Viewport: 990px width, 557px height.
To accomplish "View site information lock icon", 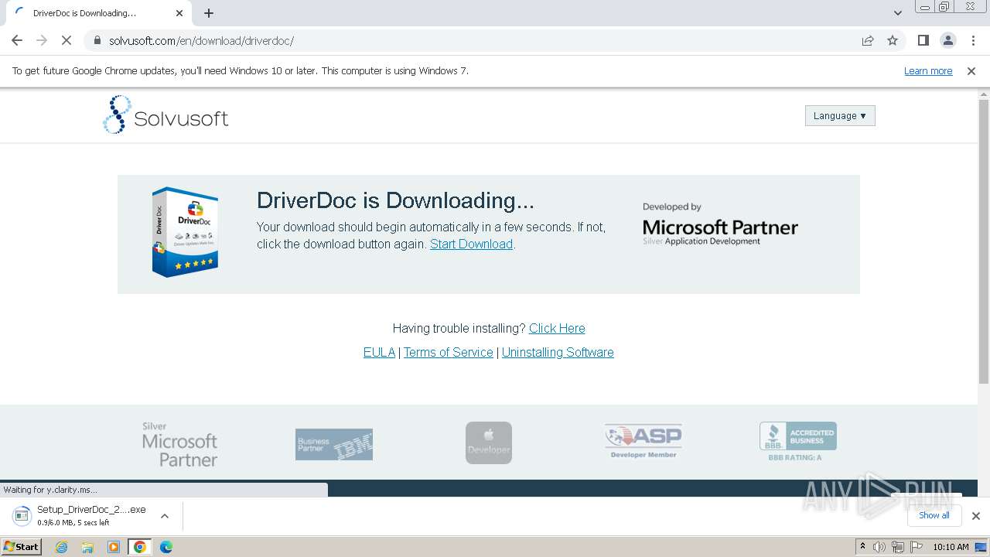I will pyautogui.click(x=97, y=40).
